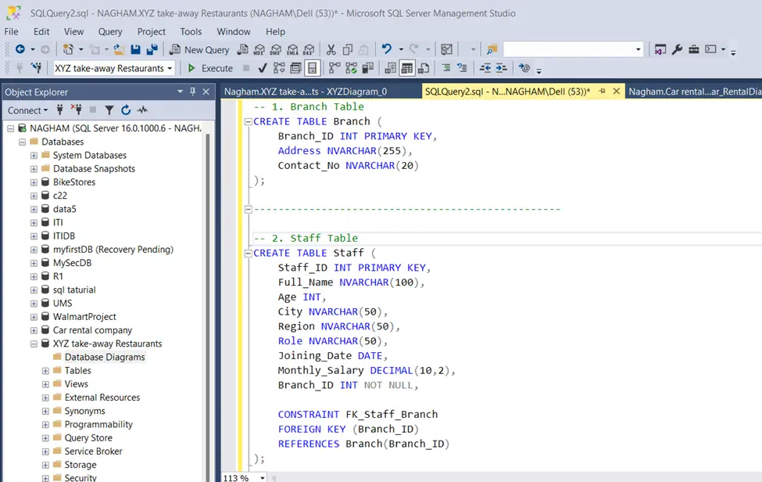Toggle auto-hide pin on Object Explorer
The height and width of the screenshot is (482, 762).
192,92
